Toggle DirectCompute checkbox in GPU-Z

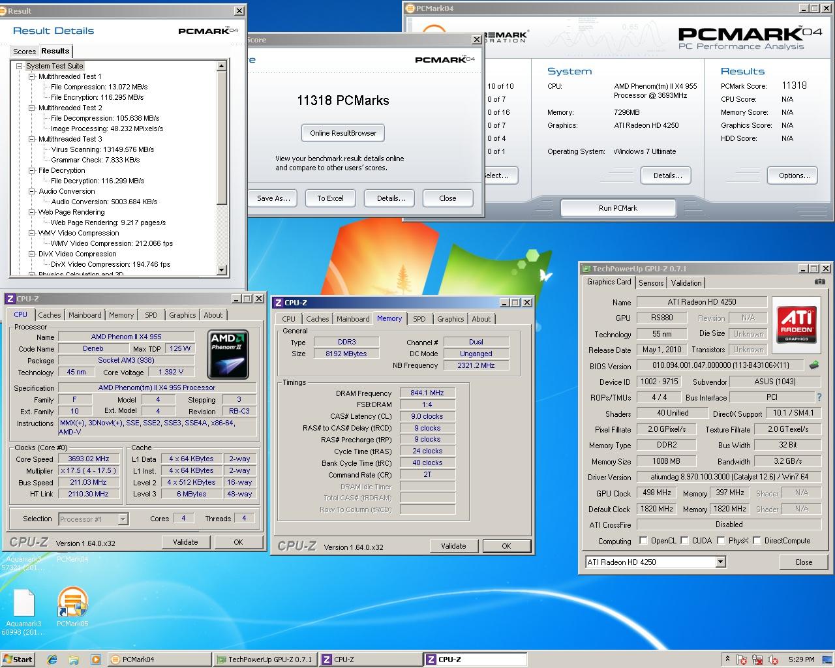[x=757, y=541]
